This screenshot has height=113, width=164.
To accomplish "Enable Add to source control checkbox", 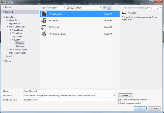I will (x=119, y=103).
